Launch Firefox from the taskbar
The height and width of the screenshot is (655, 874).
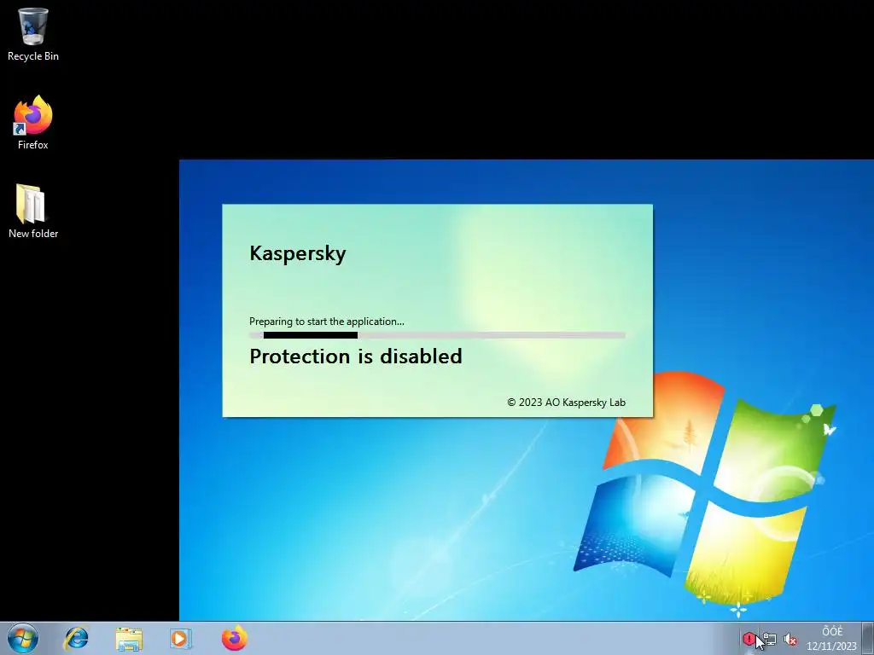point(234,638)
